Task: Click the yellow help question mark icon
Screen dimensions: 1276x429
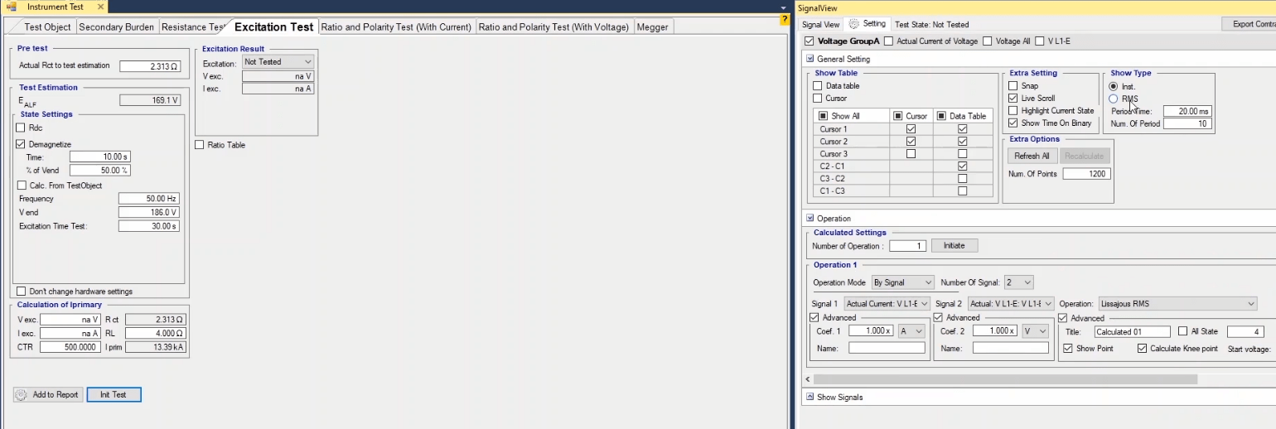Action: [784, 19]
